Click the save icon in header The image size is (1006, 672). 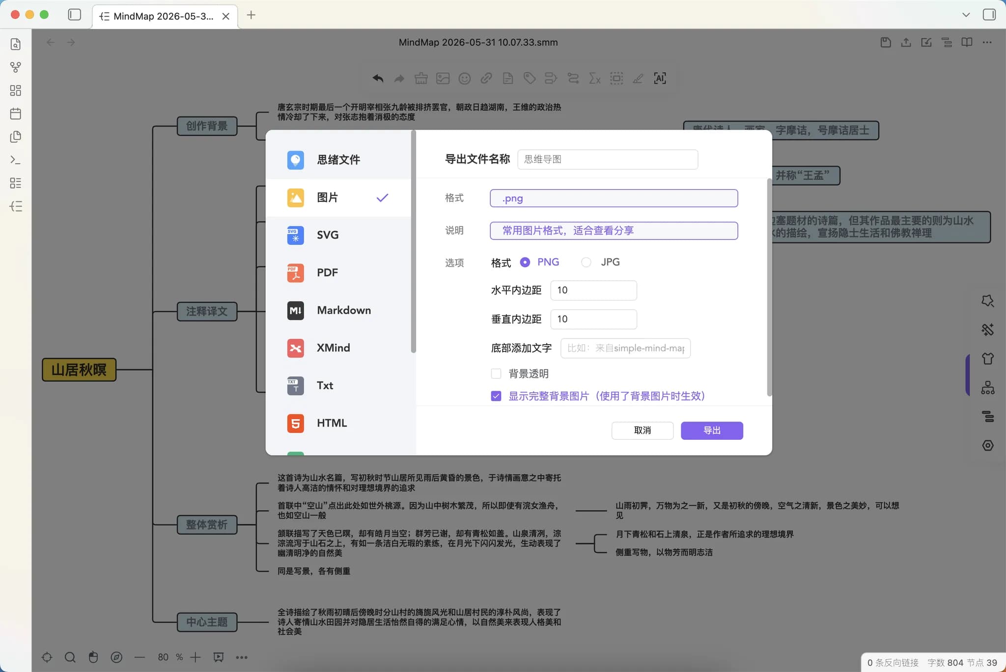pyautogui.click(x=886, y=42)
